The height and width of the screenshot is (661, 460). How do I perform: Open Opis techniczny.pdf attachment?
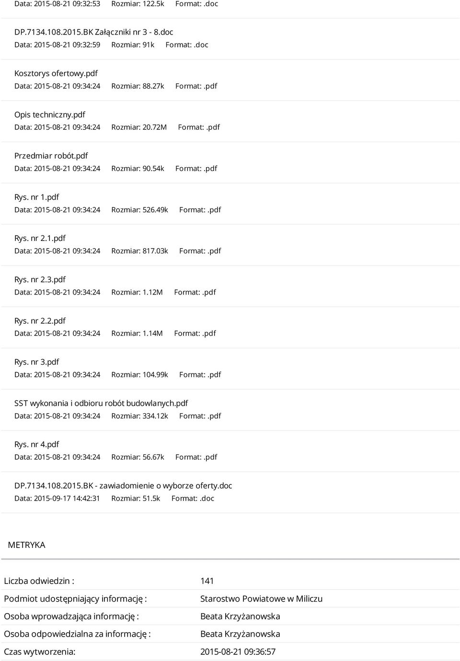coord(50,114)
